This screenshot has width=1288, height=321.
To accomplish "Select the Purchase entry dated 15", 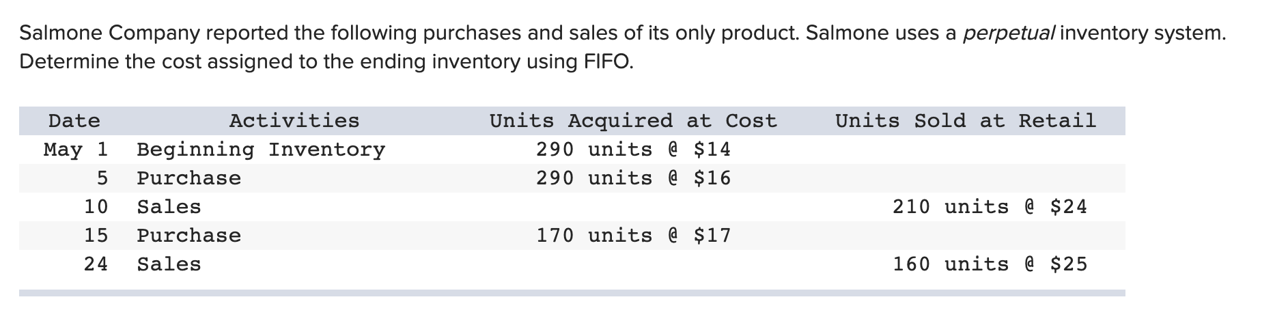I will [189, 236].
